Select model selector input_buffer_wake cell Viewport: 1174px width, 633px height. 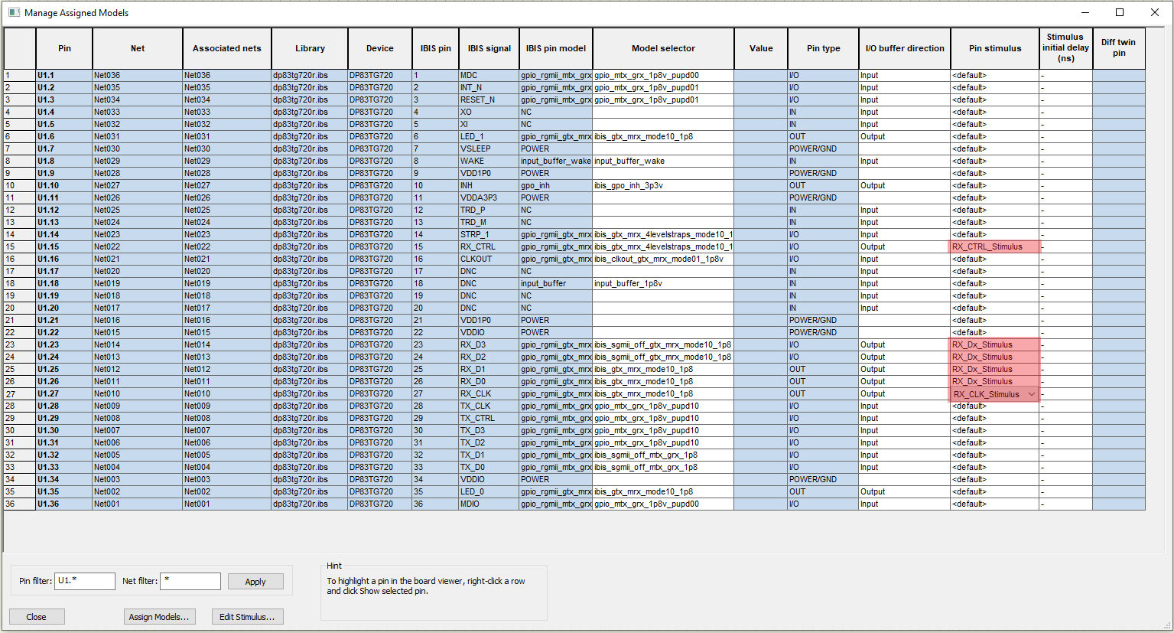(663, 161)
